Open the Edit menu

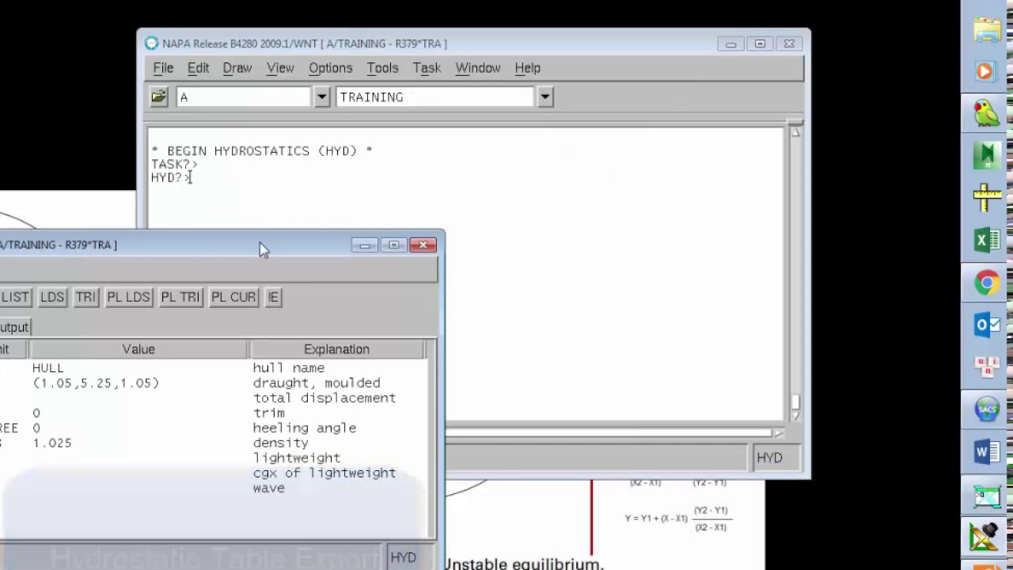pyautogui.click(x=198, y=68)
